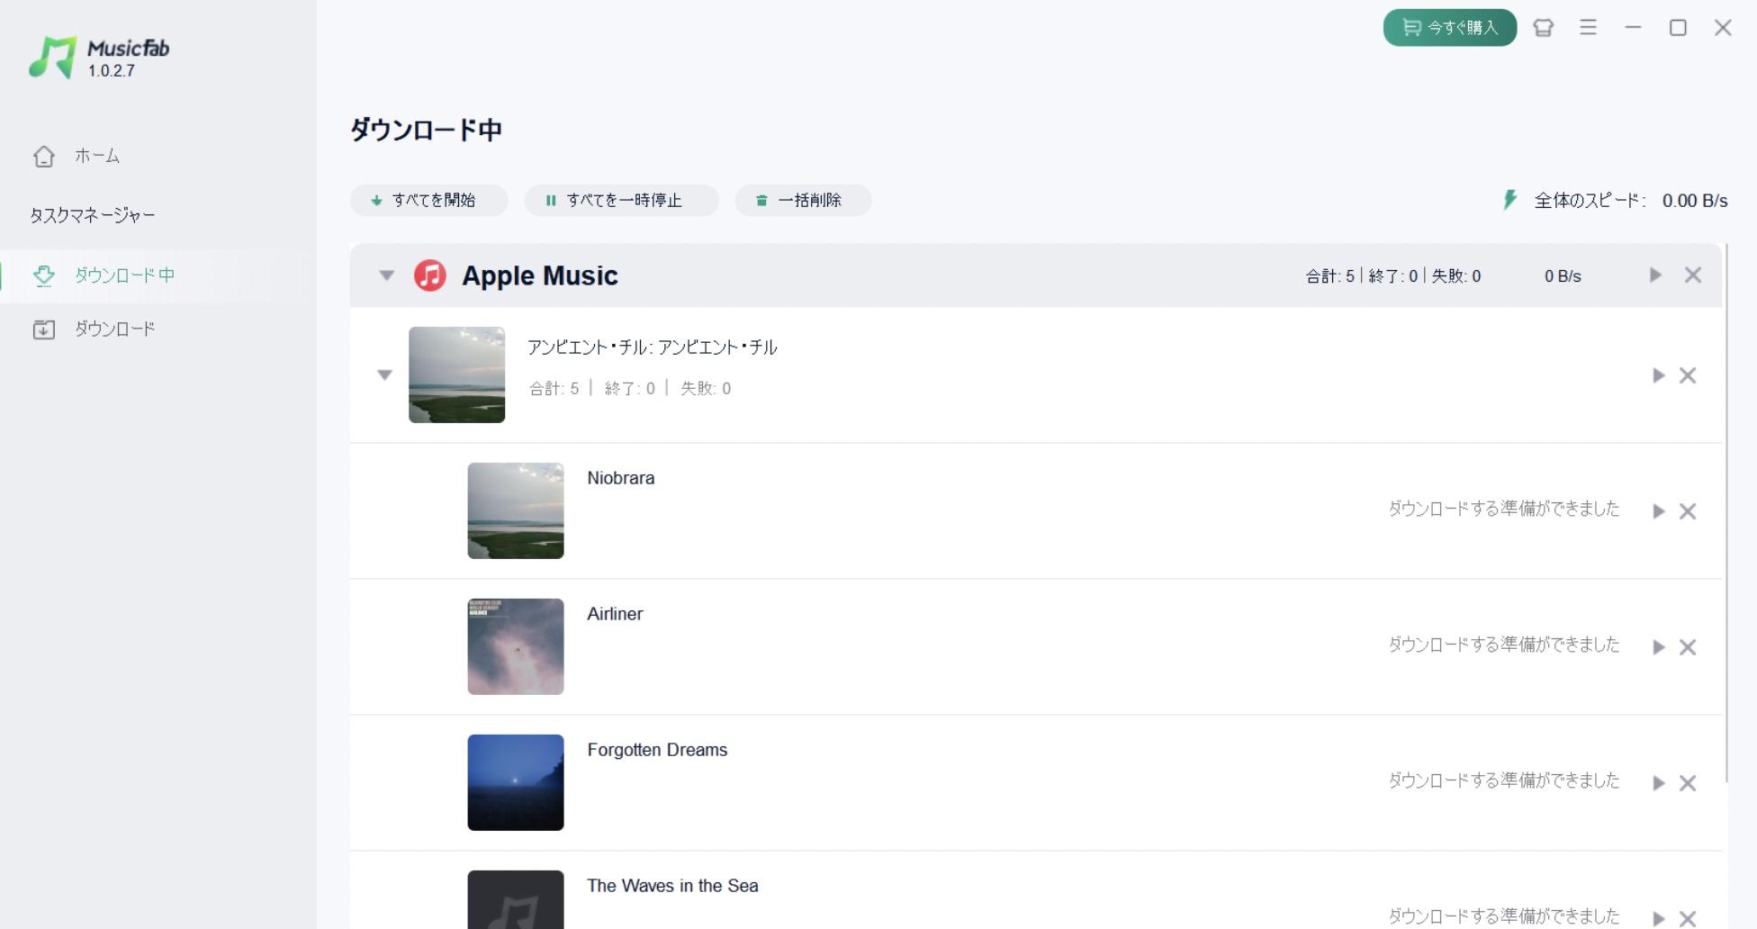
Task: Click the ready status text for Airliner
Action: (x=1503, y=645)
